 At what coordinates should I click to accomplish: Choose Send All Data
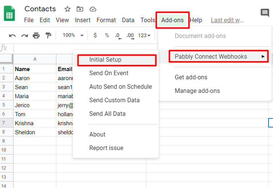(116, 114)
